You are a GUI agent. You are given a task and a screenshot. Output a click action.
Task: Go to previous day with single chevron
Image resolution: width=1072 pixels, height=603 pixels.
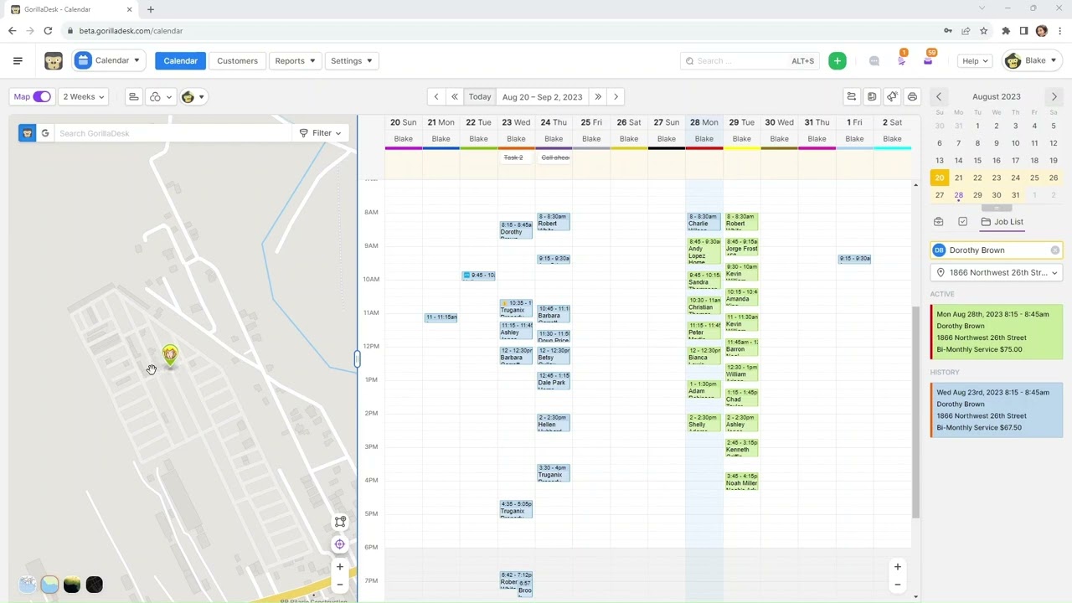pyautogui.click(x=435, y=96)
